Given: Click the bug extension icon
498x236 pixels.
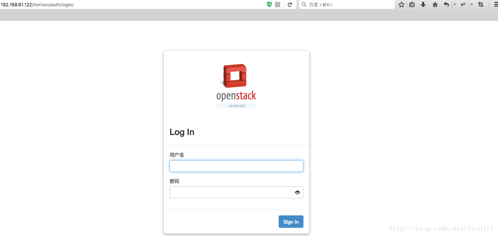Looking at the screenshot, I should coord(463,4).
